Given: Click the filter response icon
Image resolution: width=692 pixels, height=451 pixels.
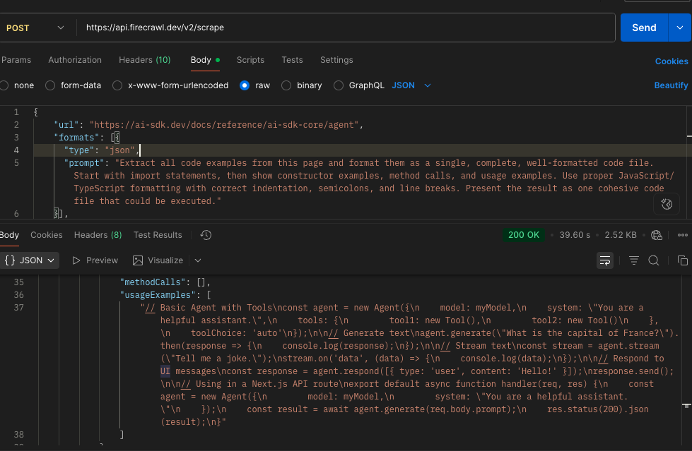Looking at the screenshot, I should click(x=633, y=260).
